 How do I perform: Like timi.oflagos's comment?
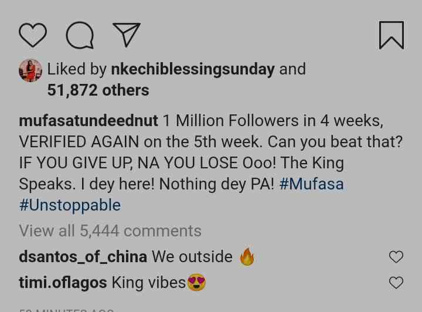tap(396, 283)
